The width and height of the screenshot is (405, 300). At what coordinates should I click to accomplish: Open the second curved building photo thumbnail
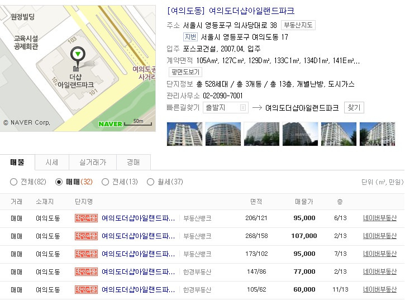[x=223, y=134]
